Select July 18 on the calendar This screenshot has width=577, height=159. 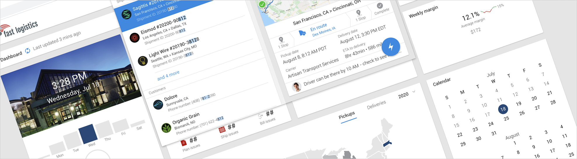tap(503, 109)
